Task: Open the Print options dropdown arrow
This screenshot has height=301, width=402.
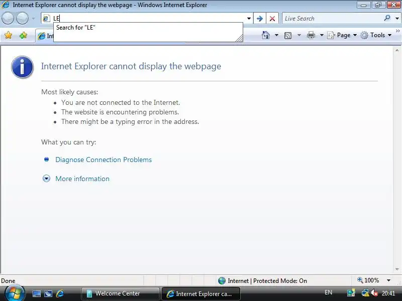Action: (x=322, y=35)
